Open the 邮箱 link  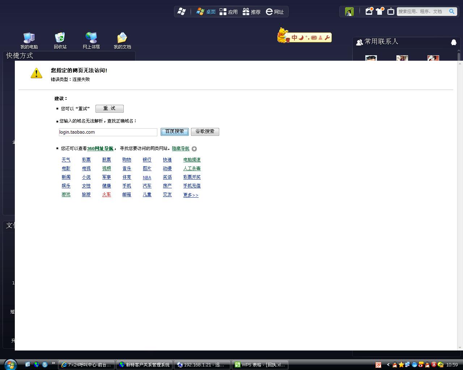click(127, 194)
